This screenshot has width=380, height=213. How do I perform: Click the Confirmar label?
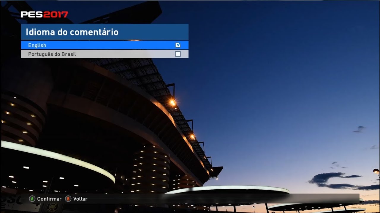point(49,199)
